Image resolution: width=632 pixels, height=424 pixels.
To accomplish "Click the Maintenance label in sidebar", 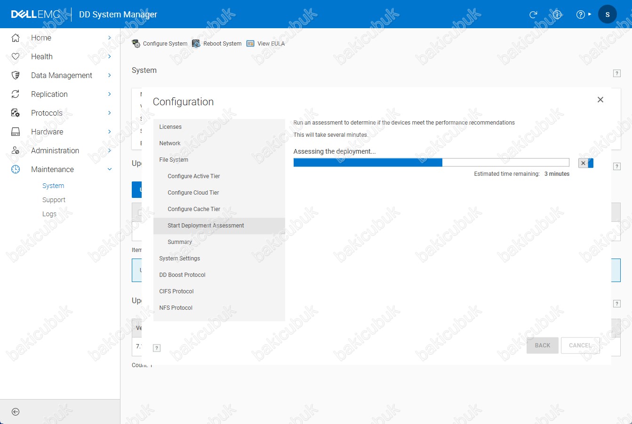I will point(52,169).
